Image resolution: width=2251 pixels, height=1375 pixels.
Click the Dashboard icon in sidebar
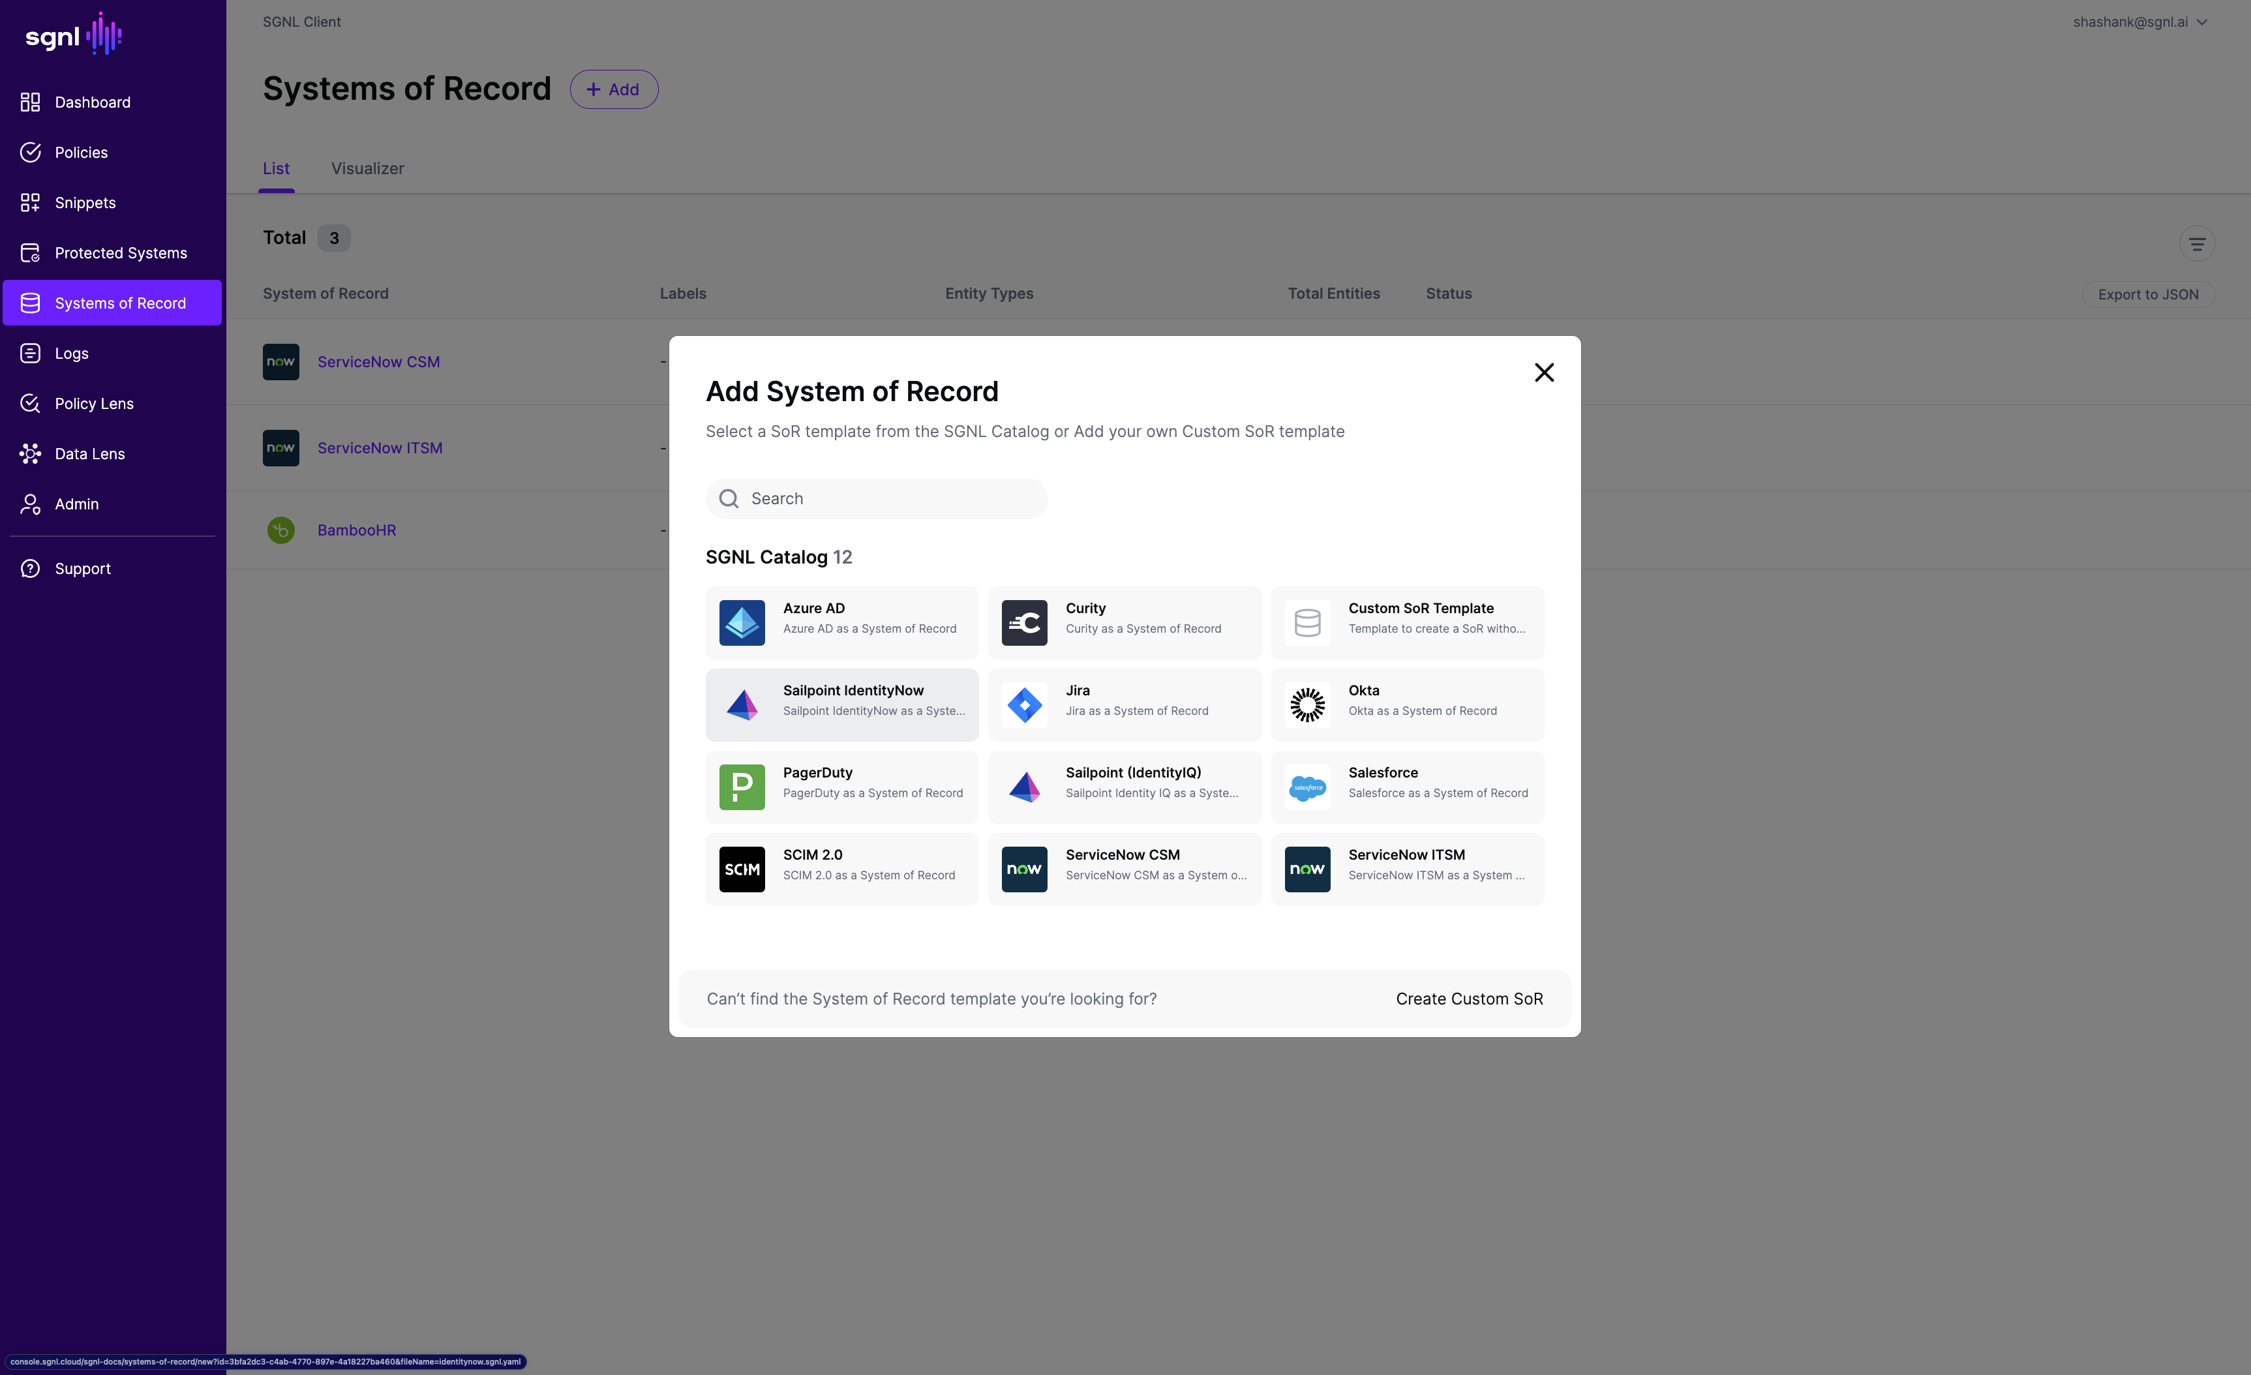click(x=30, y=102)
